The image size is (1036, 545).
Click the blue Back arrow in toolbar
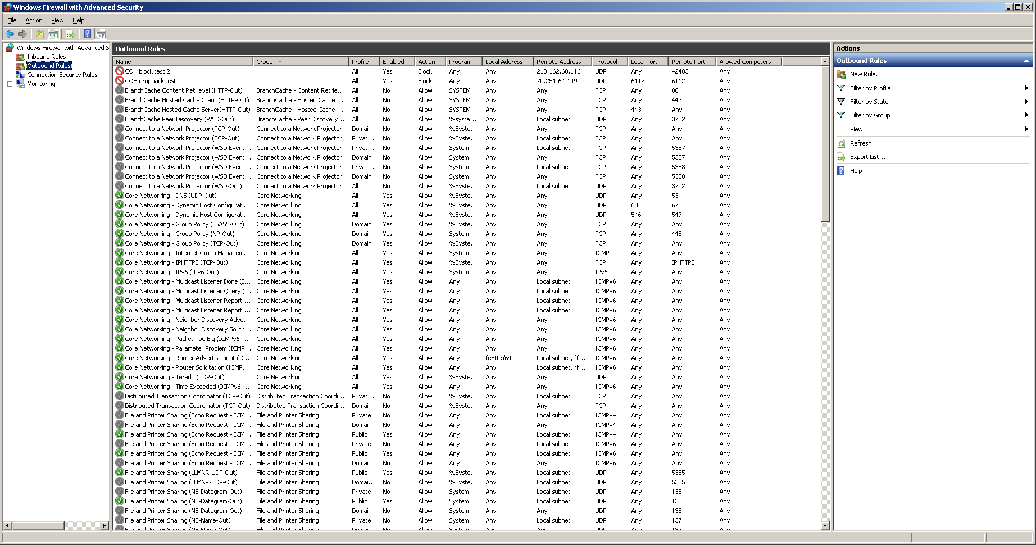(x=10, y=34)
